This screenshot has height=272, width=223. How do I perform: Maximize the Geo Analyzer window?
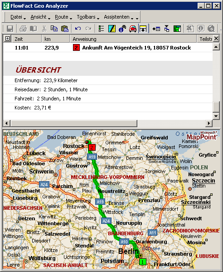tap(208, 6)
